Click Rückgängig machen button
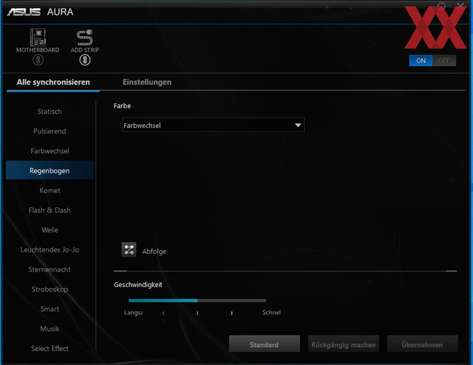Screen dimensions: 473x365 343,344
